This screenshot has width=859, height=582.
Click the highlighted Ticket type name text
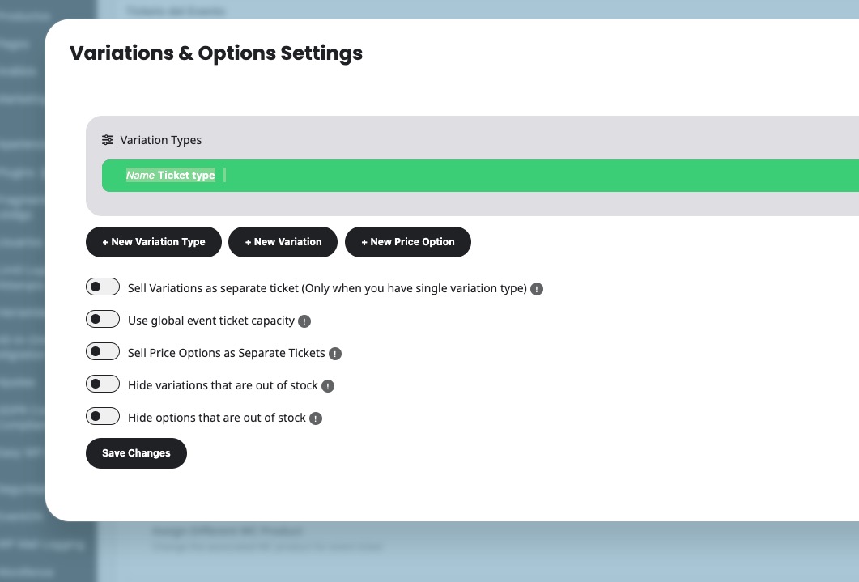click(186, 176)
